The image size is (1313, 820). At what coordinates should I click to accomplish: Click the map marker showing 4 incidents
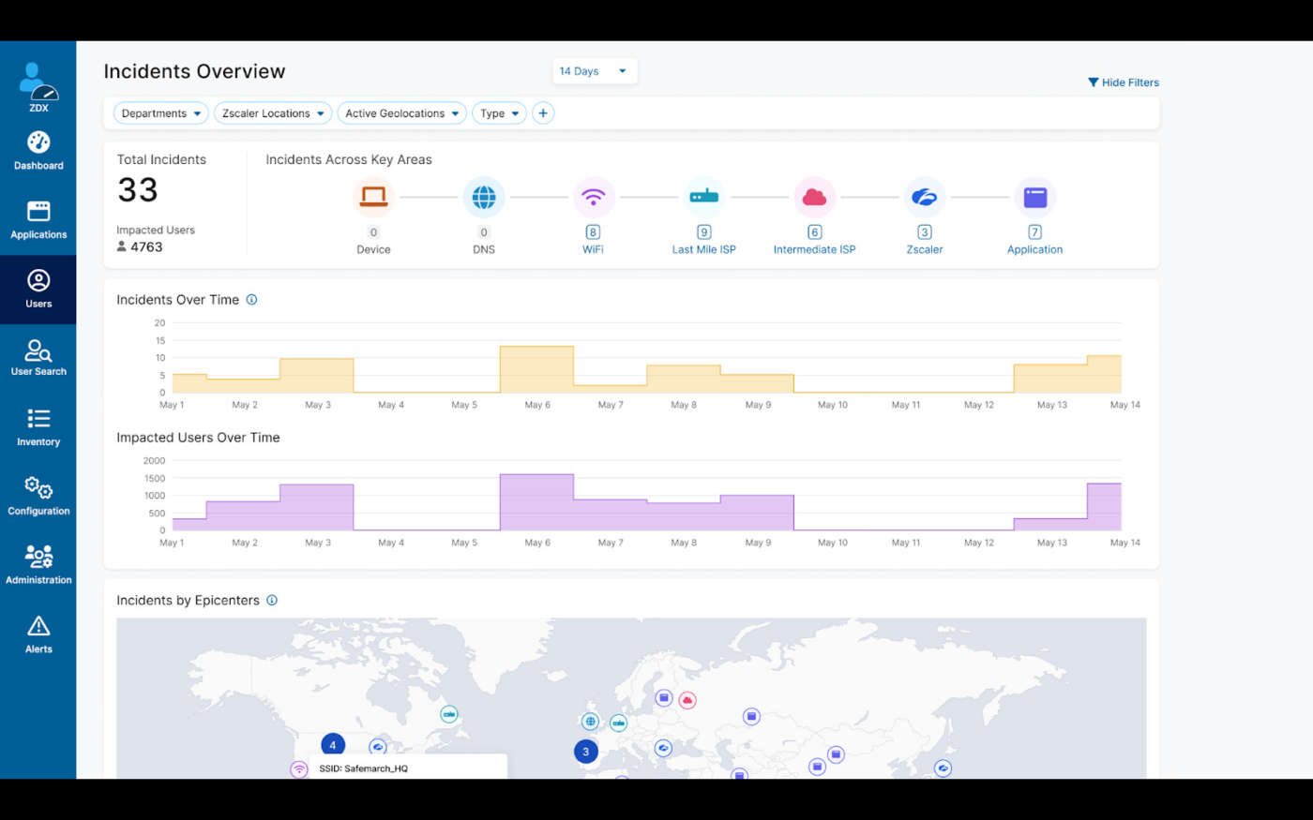click(333, 745)
